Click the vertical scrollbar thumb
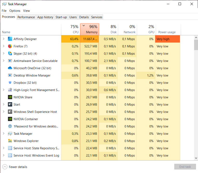This screenshot has width=198, height=173. pos(196,45)
